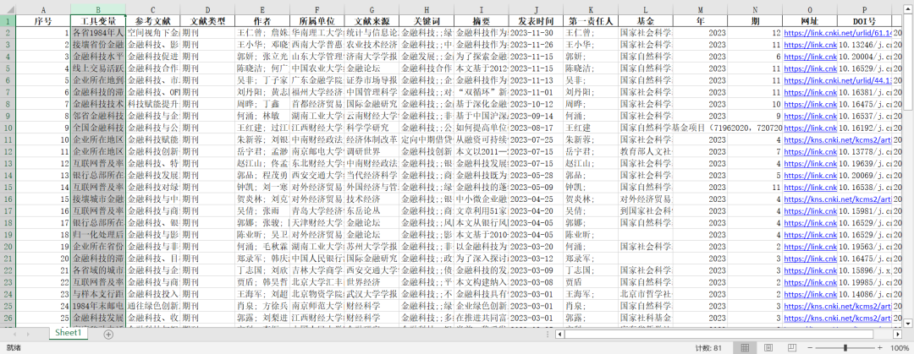914x354 pixels.
Task: Click the select-all corner of grid
Action: click(8, 10)
